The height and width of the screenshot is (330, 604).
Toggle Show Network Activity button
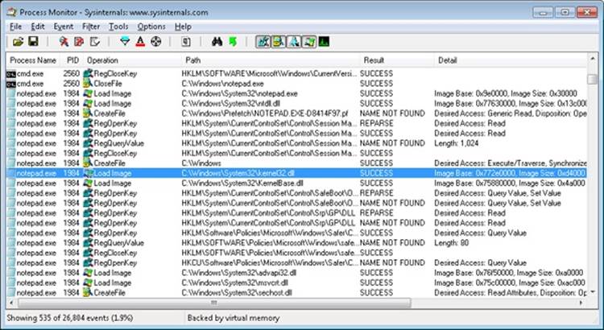[x=294, y=42]
